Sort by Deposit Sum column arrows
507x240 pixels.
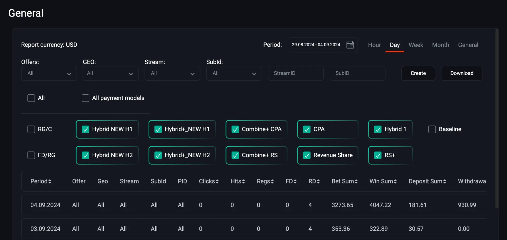click(444, 181)
